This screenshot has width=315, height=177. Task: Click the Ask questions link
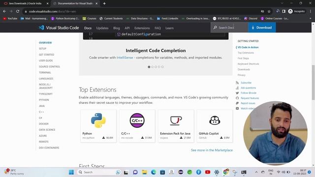click(x=248, y=88)
